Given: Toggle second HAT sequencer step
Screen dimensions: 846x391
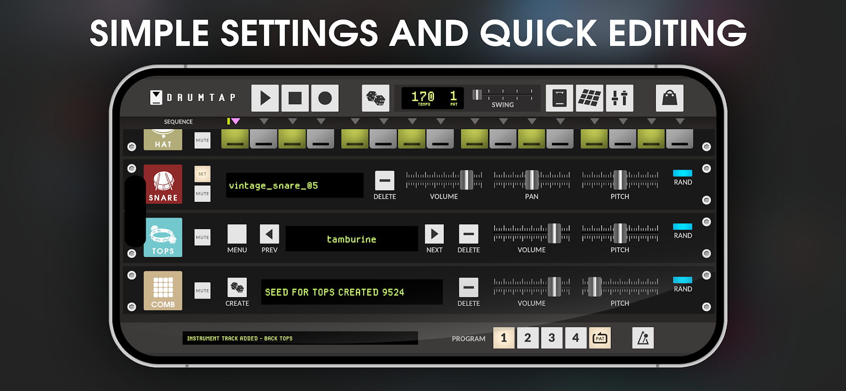Looking at the screenshot, I should (263, 139).
